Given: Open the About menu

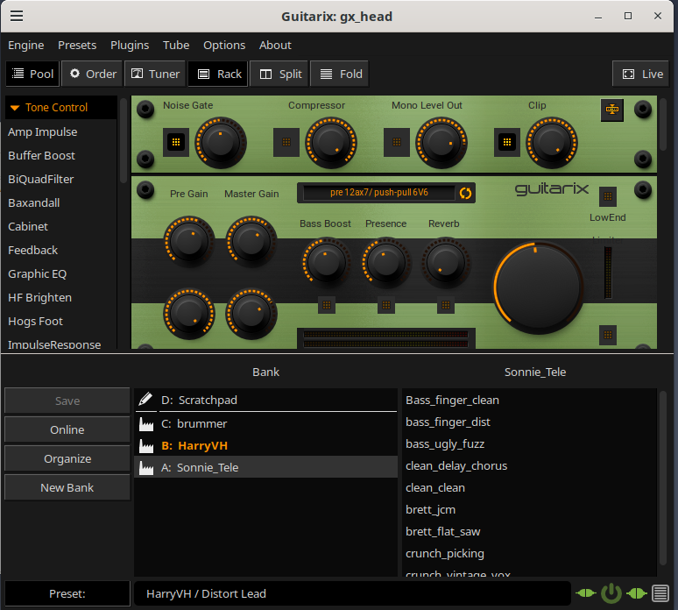Looking at the screenshot, I should point(275,45).
